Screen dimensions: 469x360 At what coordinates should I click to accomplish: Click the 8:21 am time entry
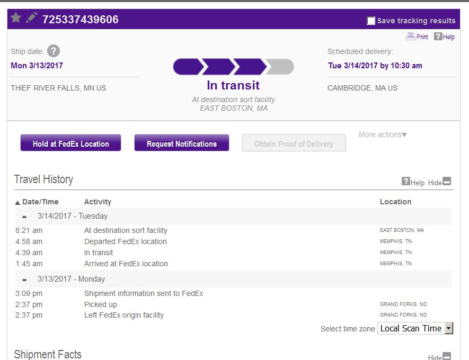(x=29, y=230)
